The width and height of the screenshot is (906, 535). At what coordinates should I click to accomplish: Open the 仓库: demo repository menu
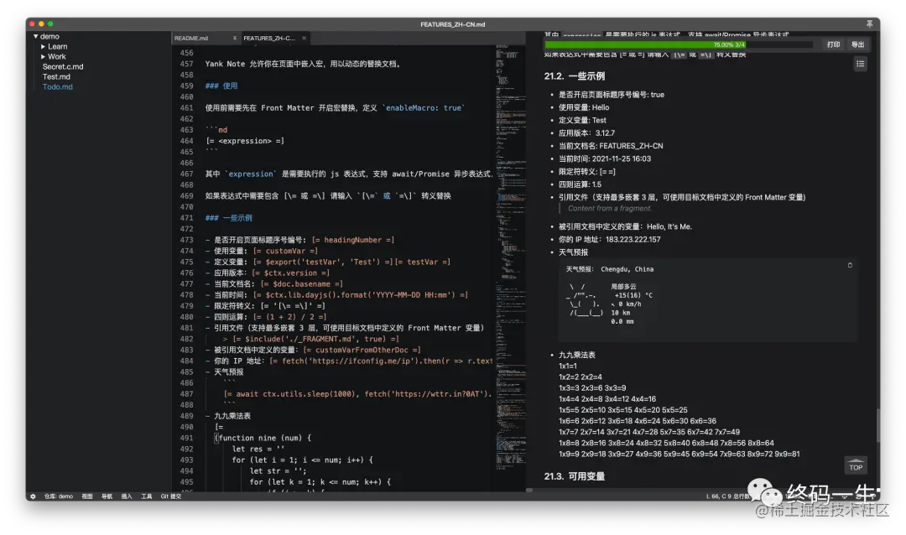tap(59, 496)
